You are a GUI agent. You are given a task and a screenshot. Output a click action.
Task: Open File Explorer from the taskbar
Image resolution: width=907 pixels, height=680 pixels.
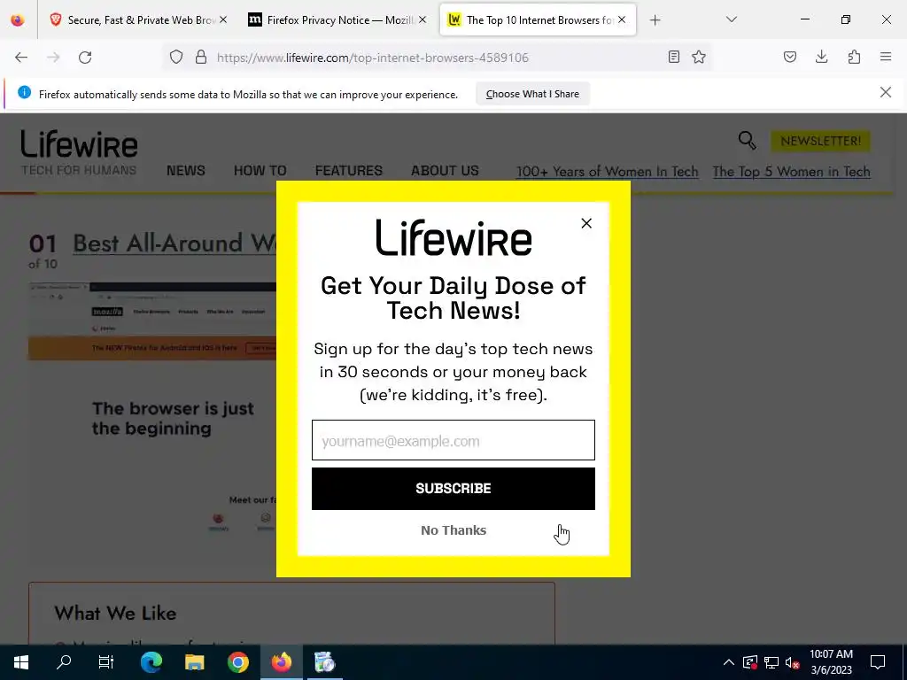pyautogui.click(x=194, y=662)
